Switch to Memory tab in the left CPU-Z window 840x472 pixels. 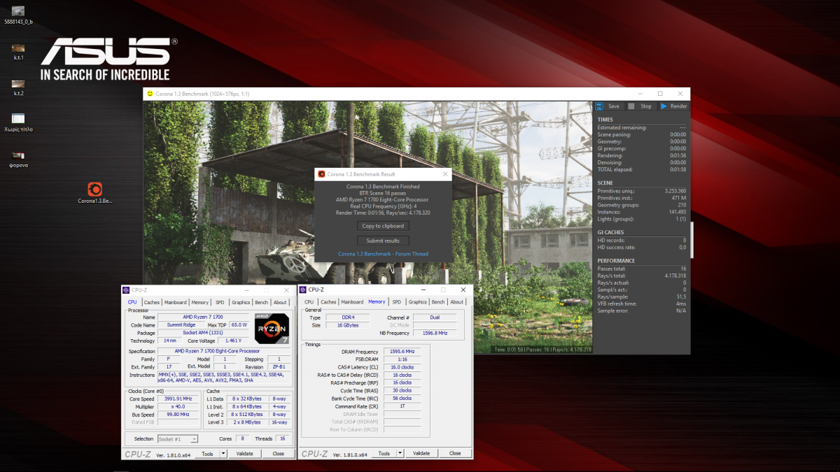(200, 302)
